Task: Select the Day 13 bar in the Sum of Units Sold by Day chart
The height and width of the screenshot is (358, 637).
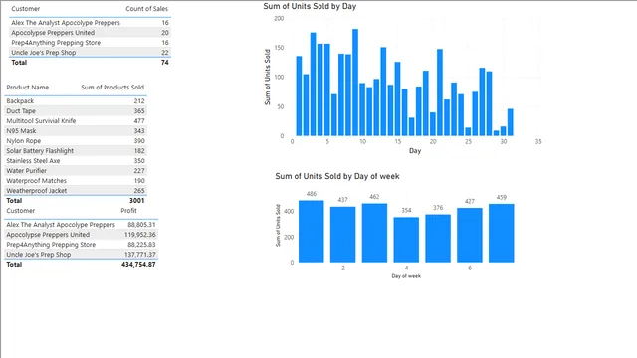Action: (x=383, y=91)
